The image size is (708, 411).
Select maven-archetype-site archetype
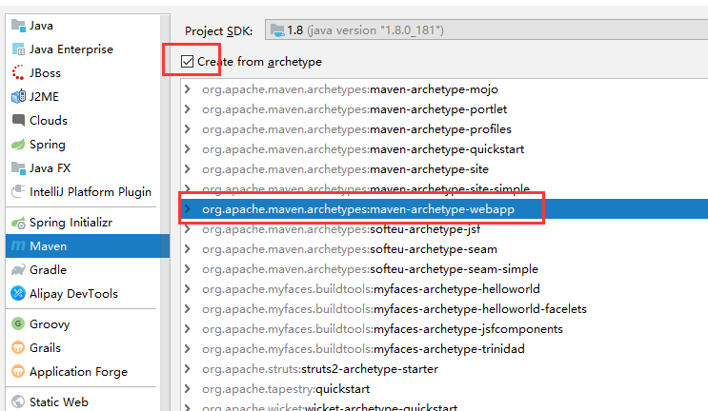(345, 169)
